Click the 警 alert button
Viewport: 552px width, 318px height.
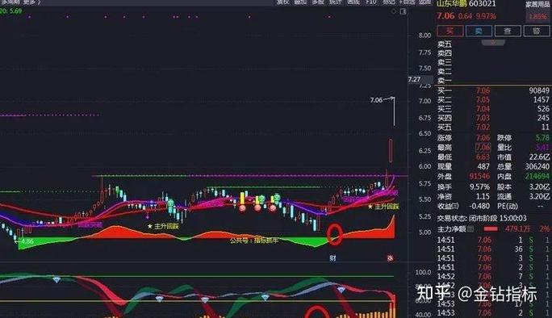(x=536, y=31)
